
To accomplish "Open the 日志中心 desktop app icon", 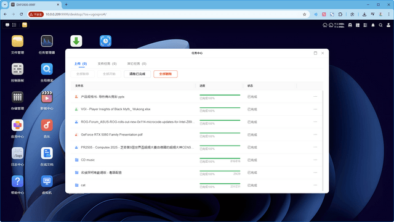I will coord(17,153).
